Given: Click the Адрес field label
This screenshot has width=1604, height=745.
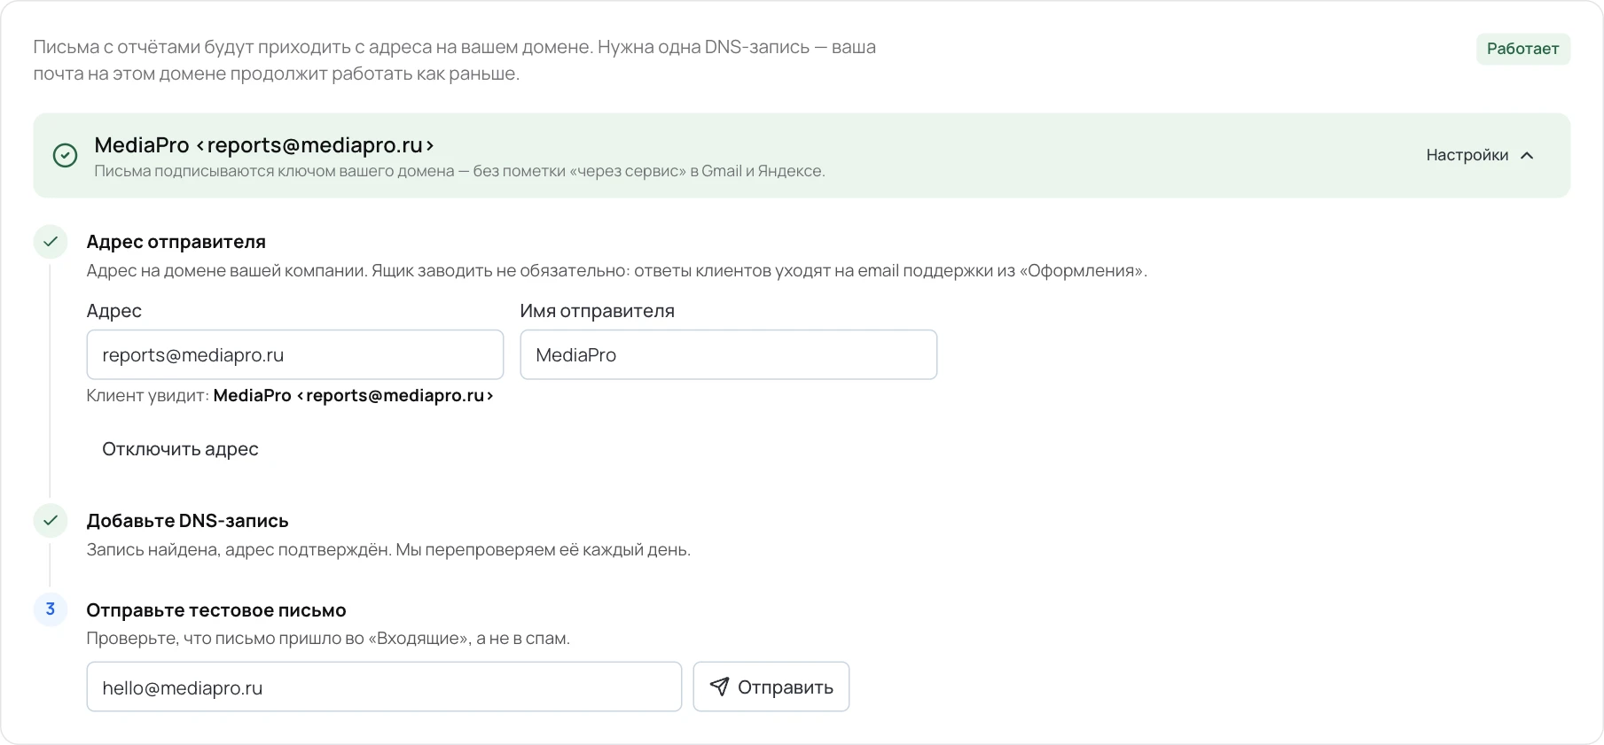Looking at the screenshot, I should tap(113, 311).
